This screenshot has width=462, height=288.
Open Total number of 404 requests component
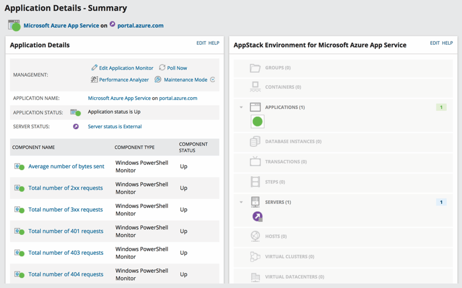pos(66,274)
